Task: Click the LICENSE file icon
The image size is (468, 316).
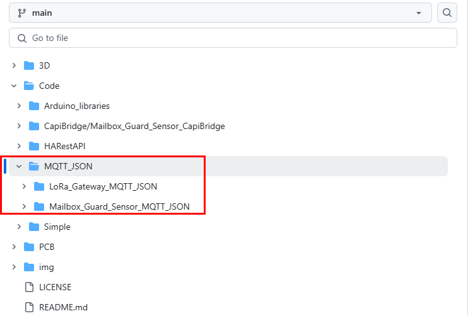Action: 29,287
